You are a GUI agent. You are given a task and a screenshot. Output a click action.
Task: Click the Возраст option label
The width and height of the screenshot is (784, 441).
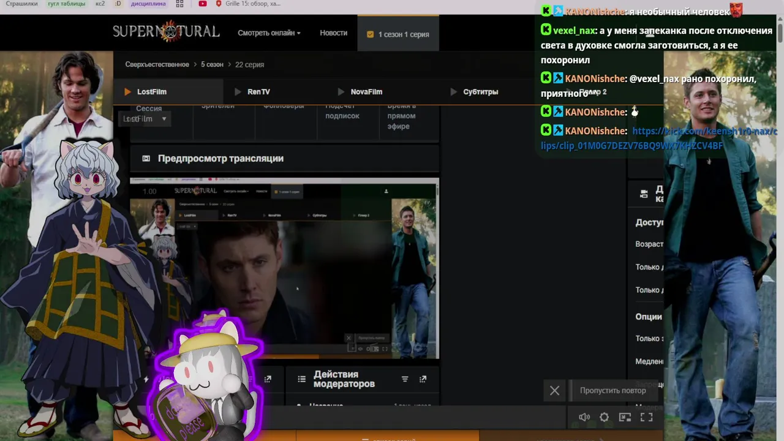click(x=649, y=244)
